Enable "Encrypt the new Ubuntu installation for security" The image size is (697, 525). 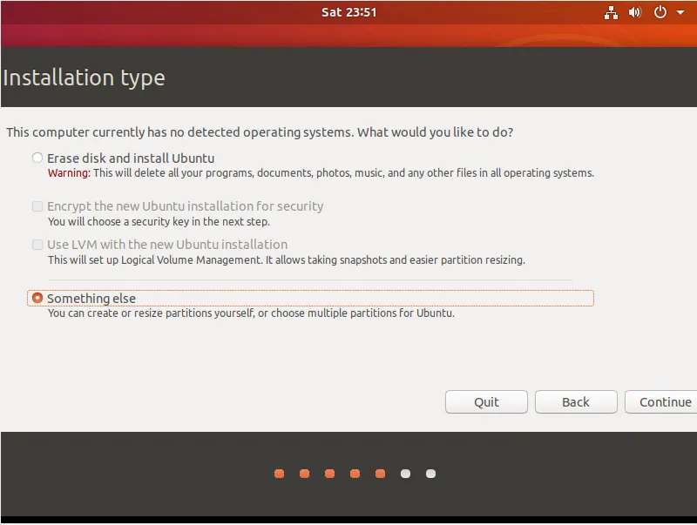click(37, 206)
